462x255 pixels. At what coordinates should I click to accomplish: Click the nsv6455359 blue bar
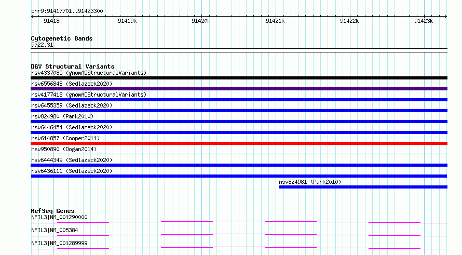[239, 111]
